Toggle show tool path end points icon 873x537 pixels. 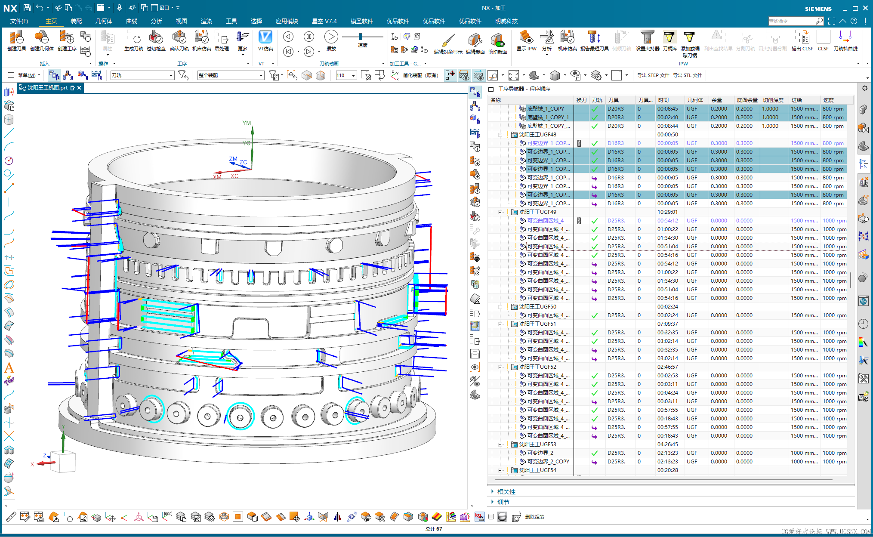pyautogui.click(x=450, y=75)
